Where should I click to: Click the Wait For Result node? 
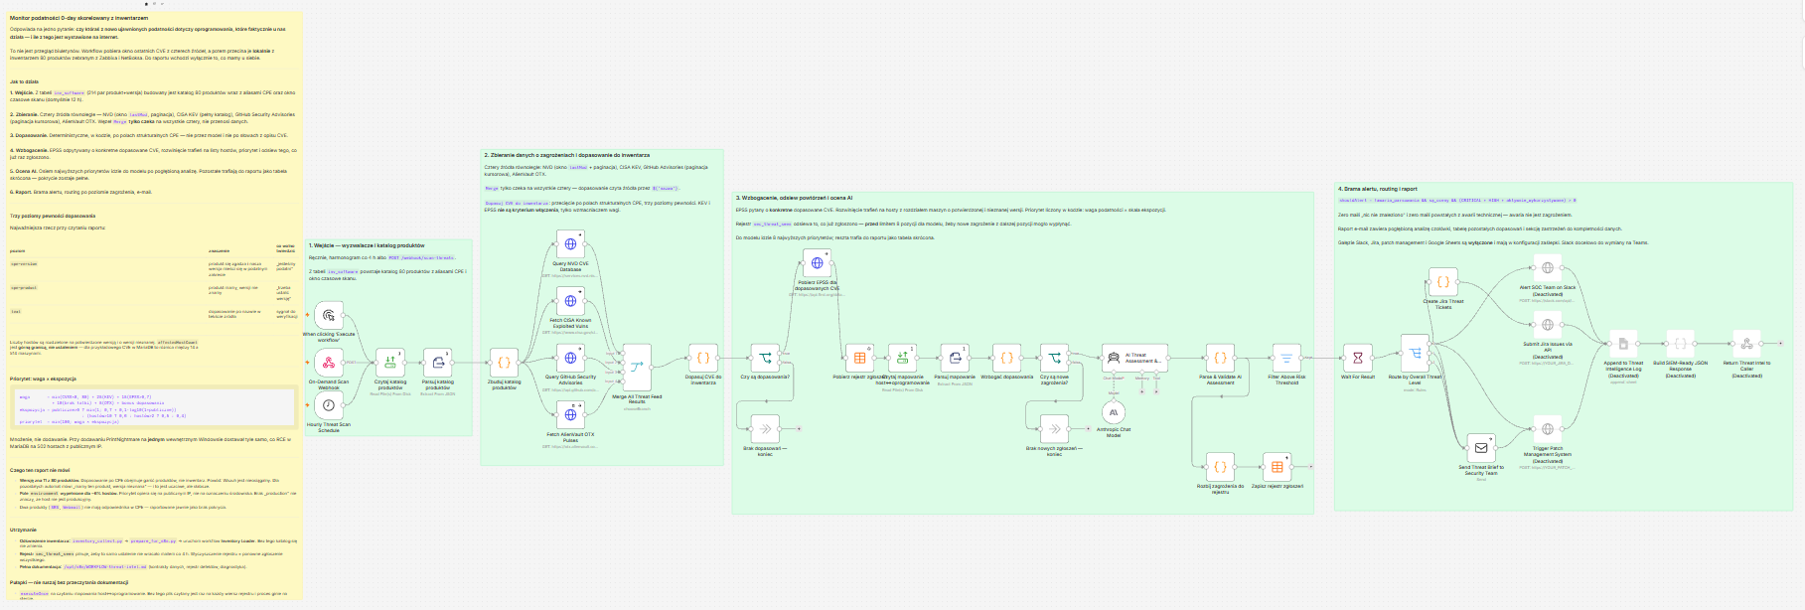[x=1357, y=358]
